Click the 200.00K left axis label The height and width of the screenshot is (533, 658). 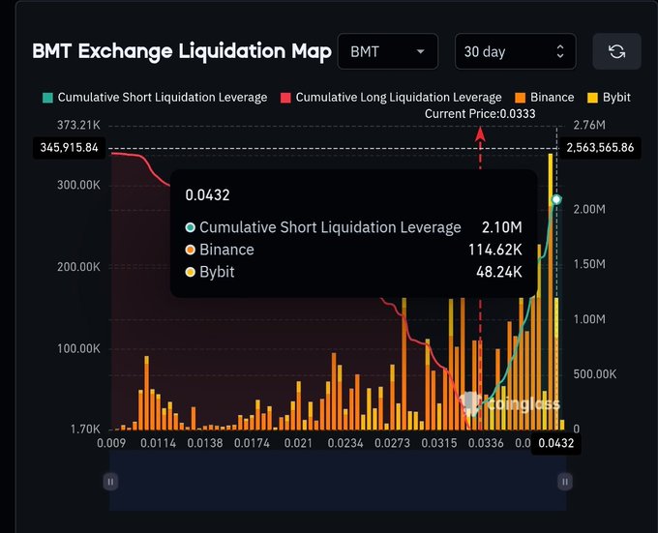pyautogui.click(x=79, y=267)
